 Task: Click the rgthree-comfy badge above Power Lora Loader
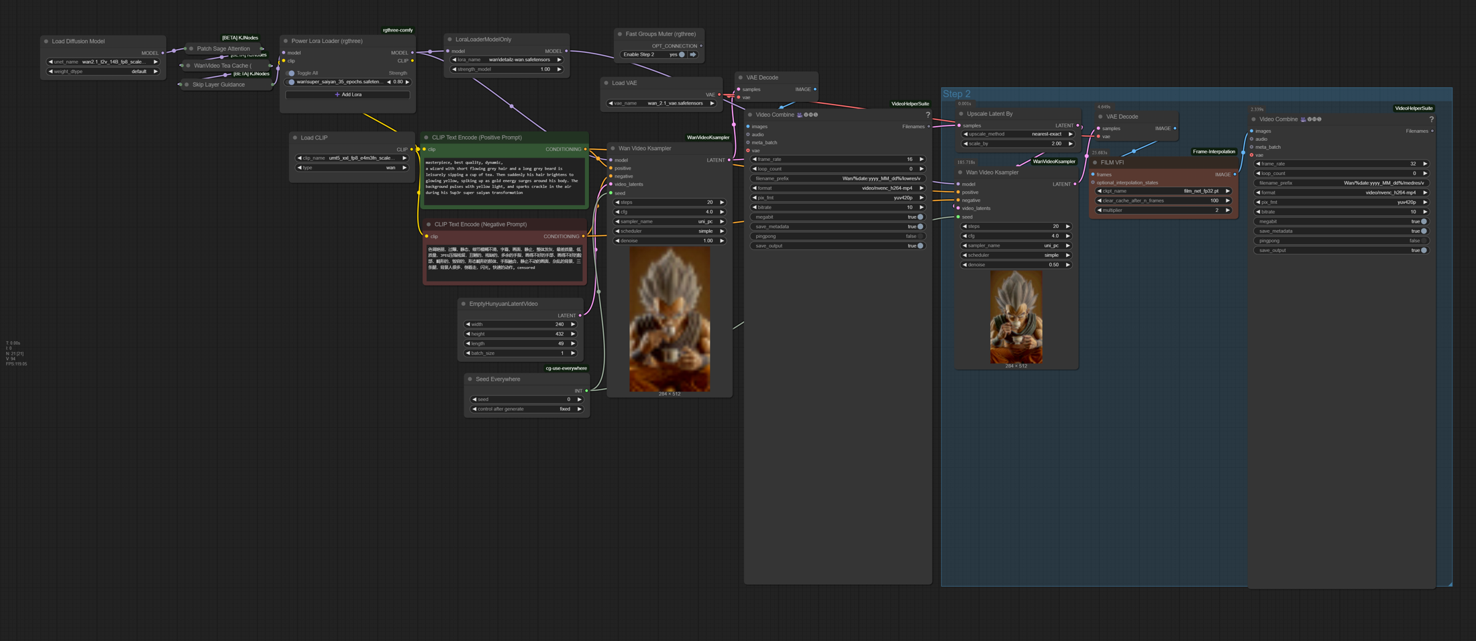tap(397, 30)
